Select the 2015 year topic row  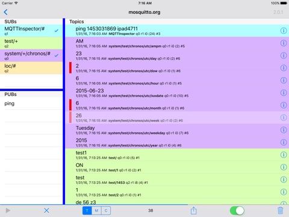(x=177, y=142)
